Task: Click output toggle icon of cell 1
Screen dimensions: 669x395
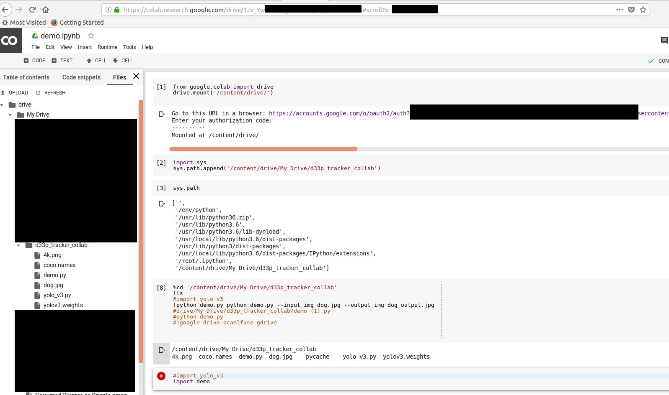Action: coord(162,114)
